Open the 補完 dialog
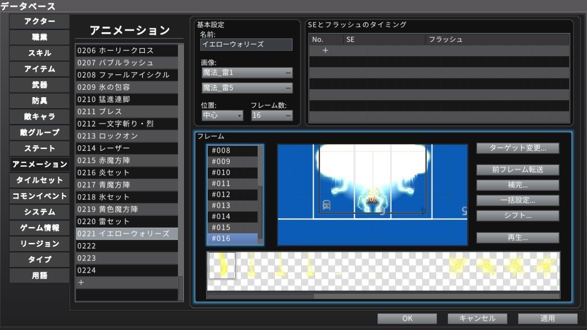The image size is (587, 330). (518, 185)
